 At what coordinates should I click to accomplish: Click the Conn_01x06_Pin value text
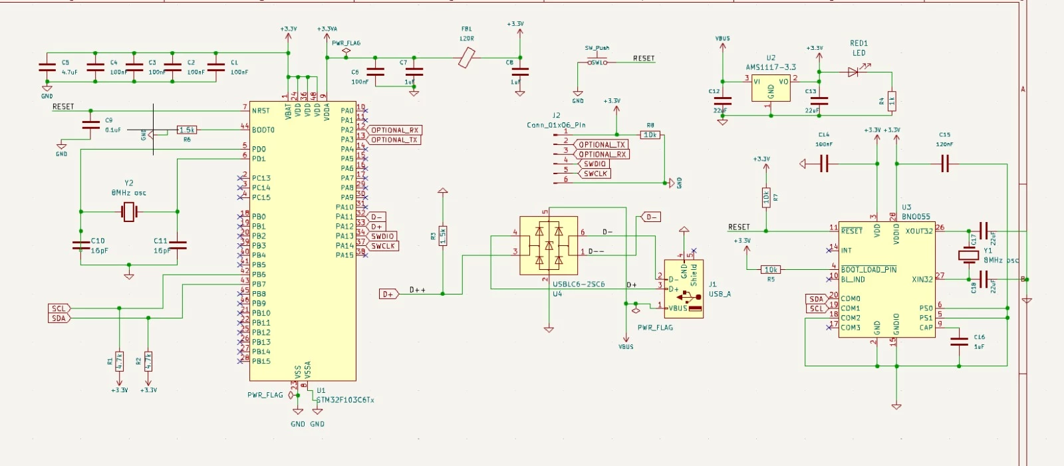click(x=556, y=125)
